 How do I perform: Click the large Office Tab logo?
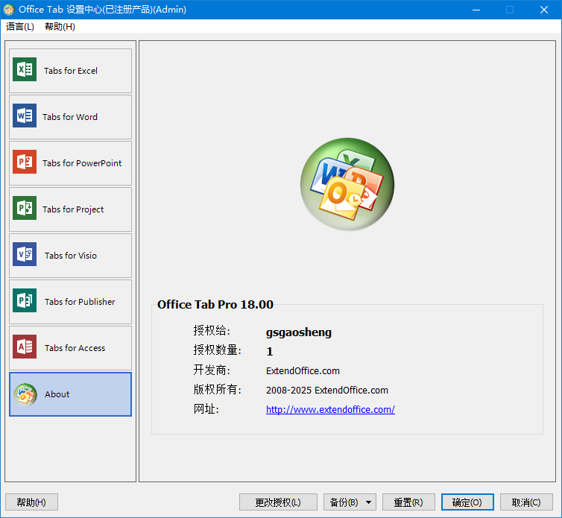click(x=347, y=184)
